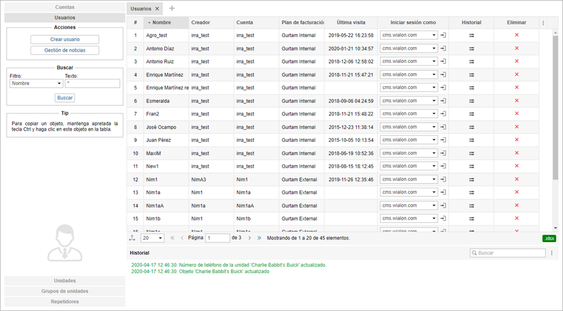Screen dimensions: 563x311
Task: Export table using xlsx button
Action: 549,238
